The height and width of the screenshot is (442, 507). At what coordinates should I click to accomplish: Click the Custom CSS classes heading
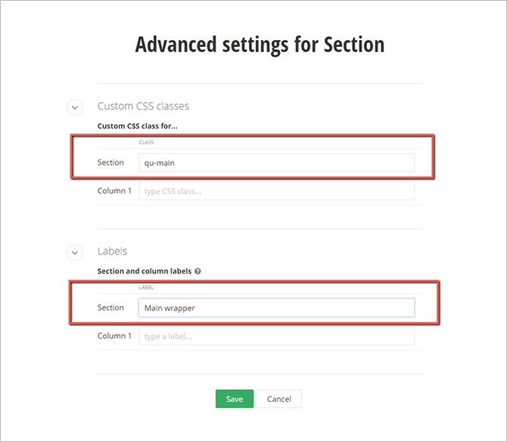pyautogui.click(x=143, y=107)
